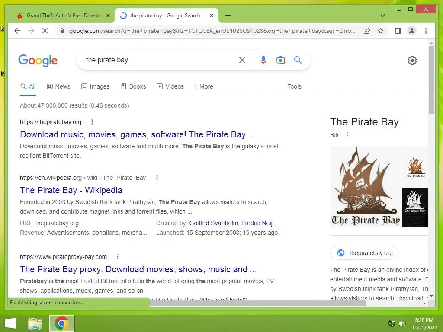Screen dimensions: 443x332
Task: Clear the search box with X
Action: (242, 60)
